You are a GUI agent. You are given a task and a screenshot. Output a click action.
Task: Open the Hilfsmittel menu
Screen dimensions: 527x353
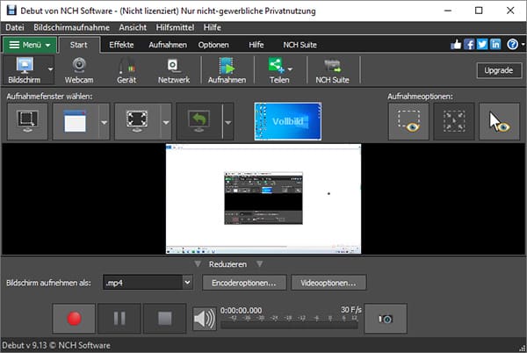[x=175, y=27]
